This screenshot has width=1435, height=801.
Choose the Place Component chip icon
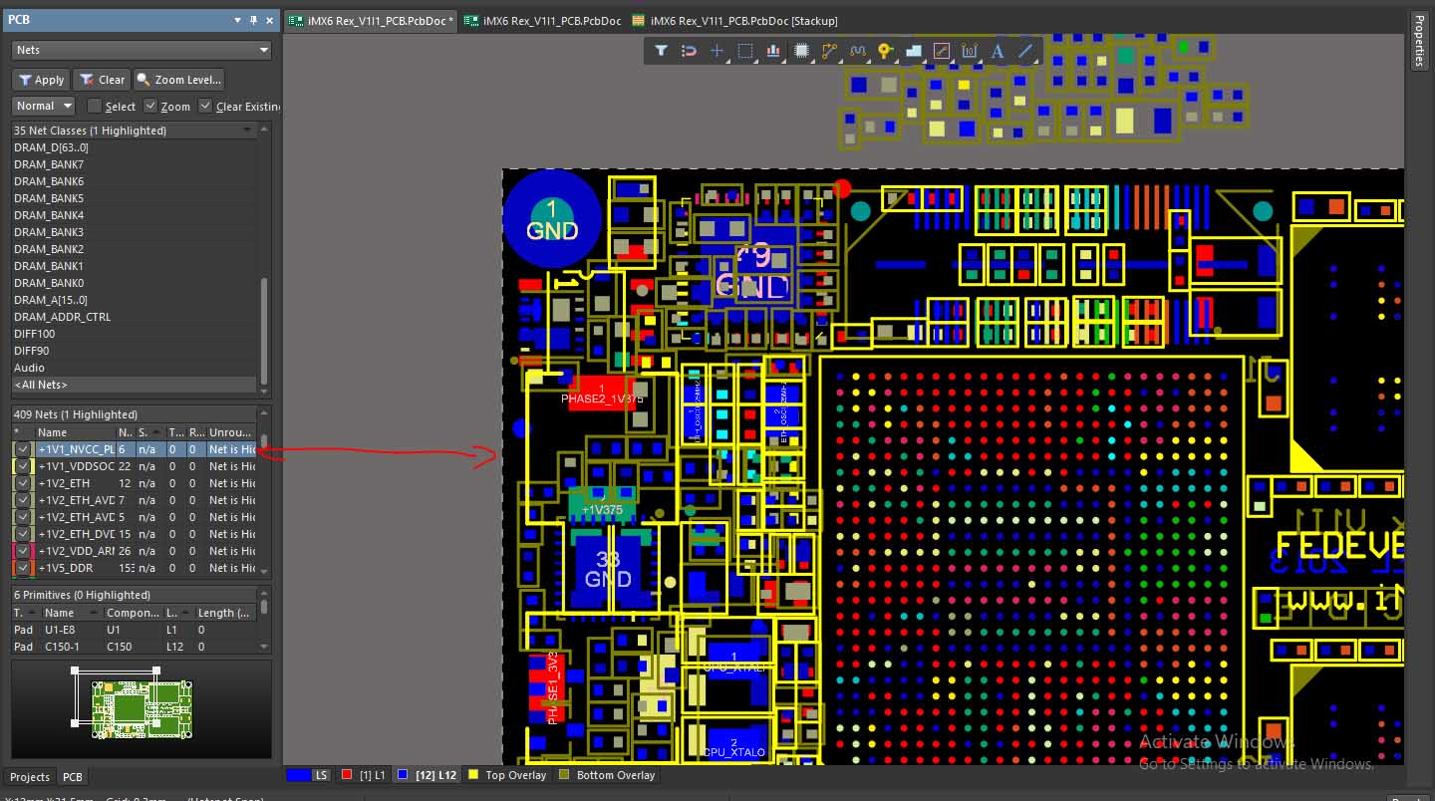tap(801, 50)
